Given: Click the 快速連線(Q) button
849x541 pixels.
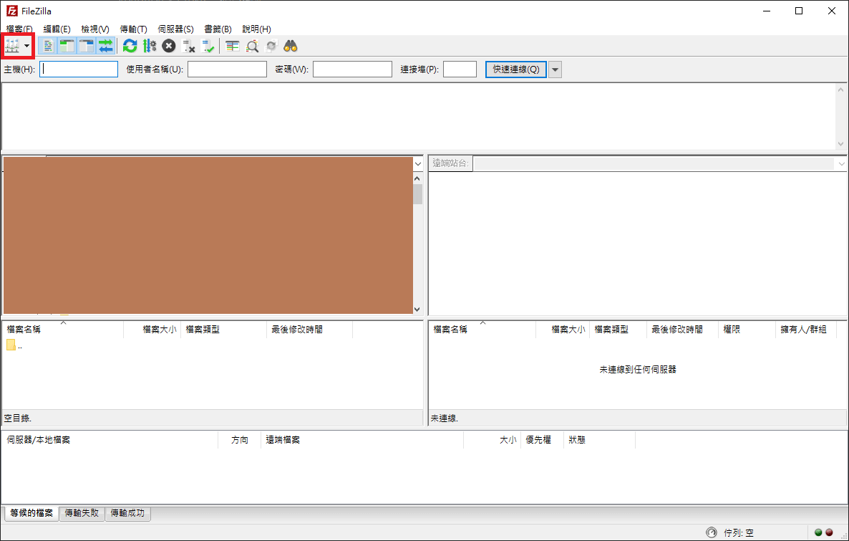Looking at the screenshot, I should click(x=515, y=69).
